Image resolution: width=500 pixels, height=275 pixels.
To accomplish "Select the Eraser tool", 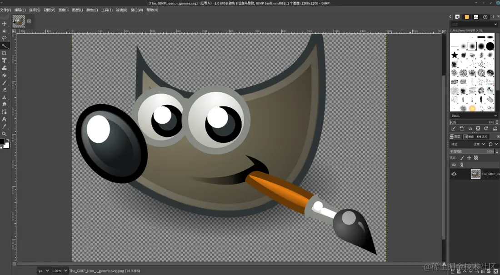I will pyautogui.click(x=4, y=90).
